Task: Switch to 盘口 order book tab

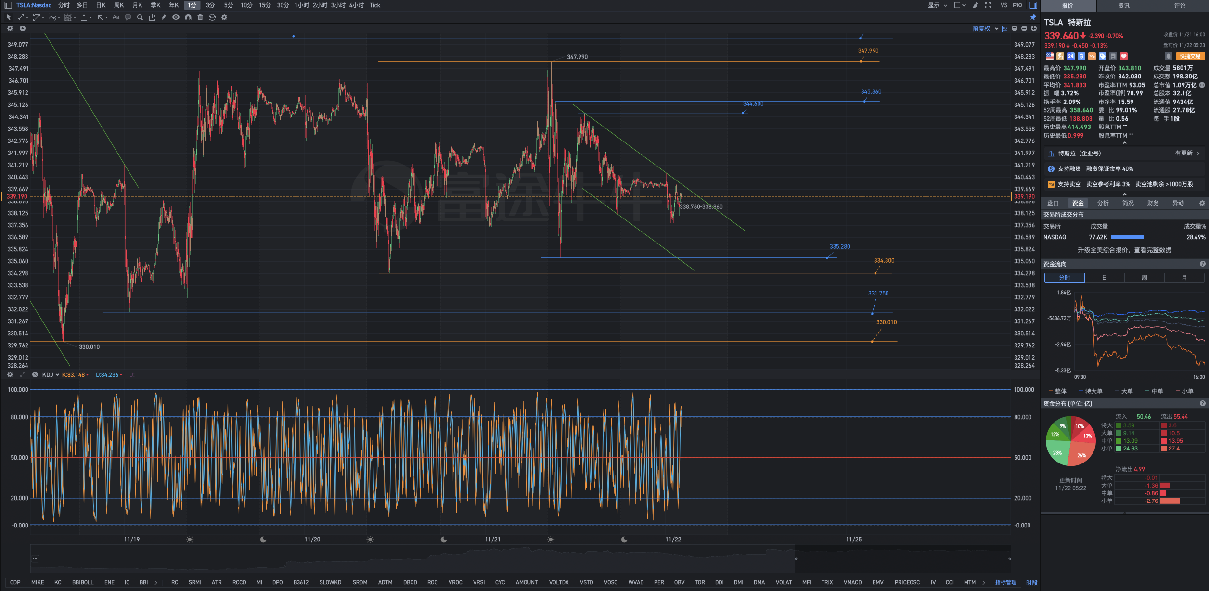Action: click(1053, 203)
